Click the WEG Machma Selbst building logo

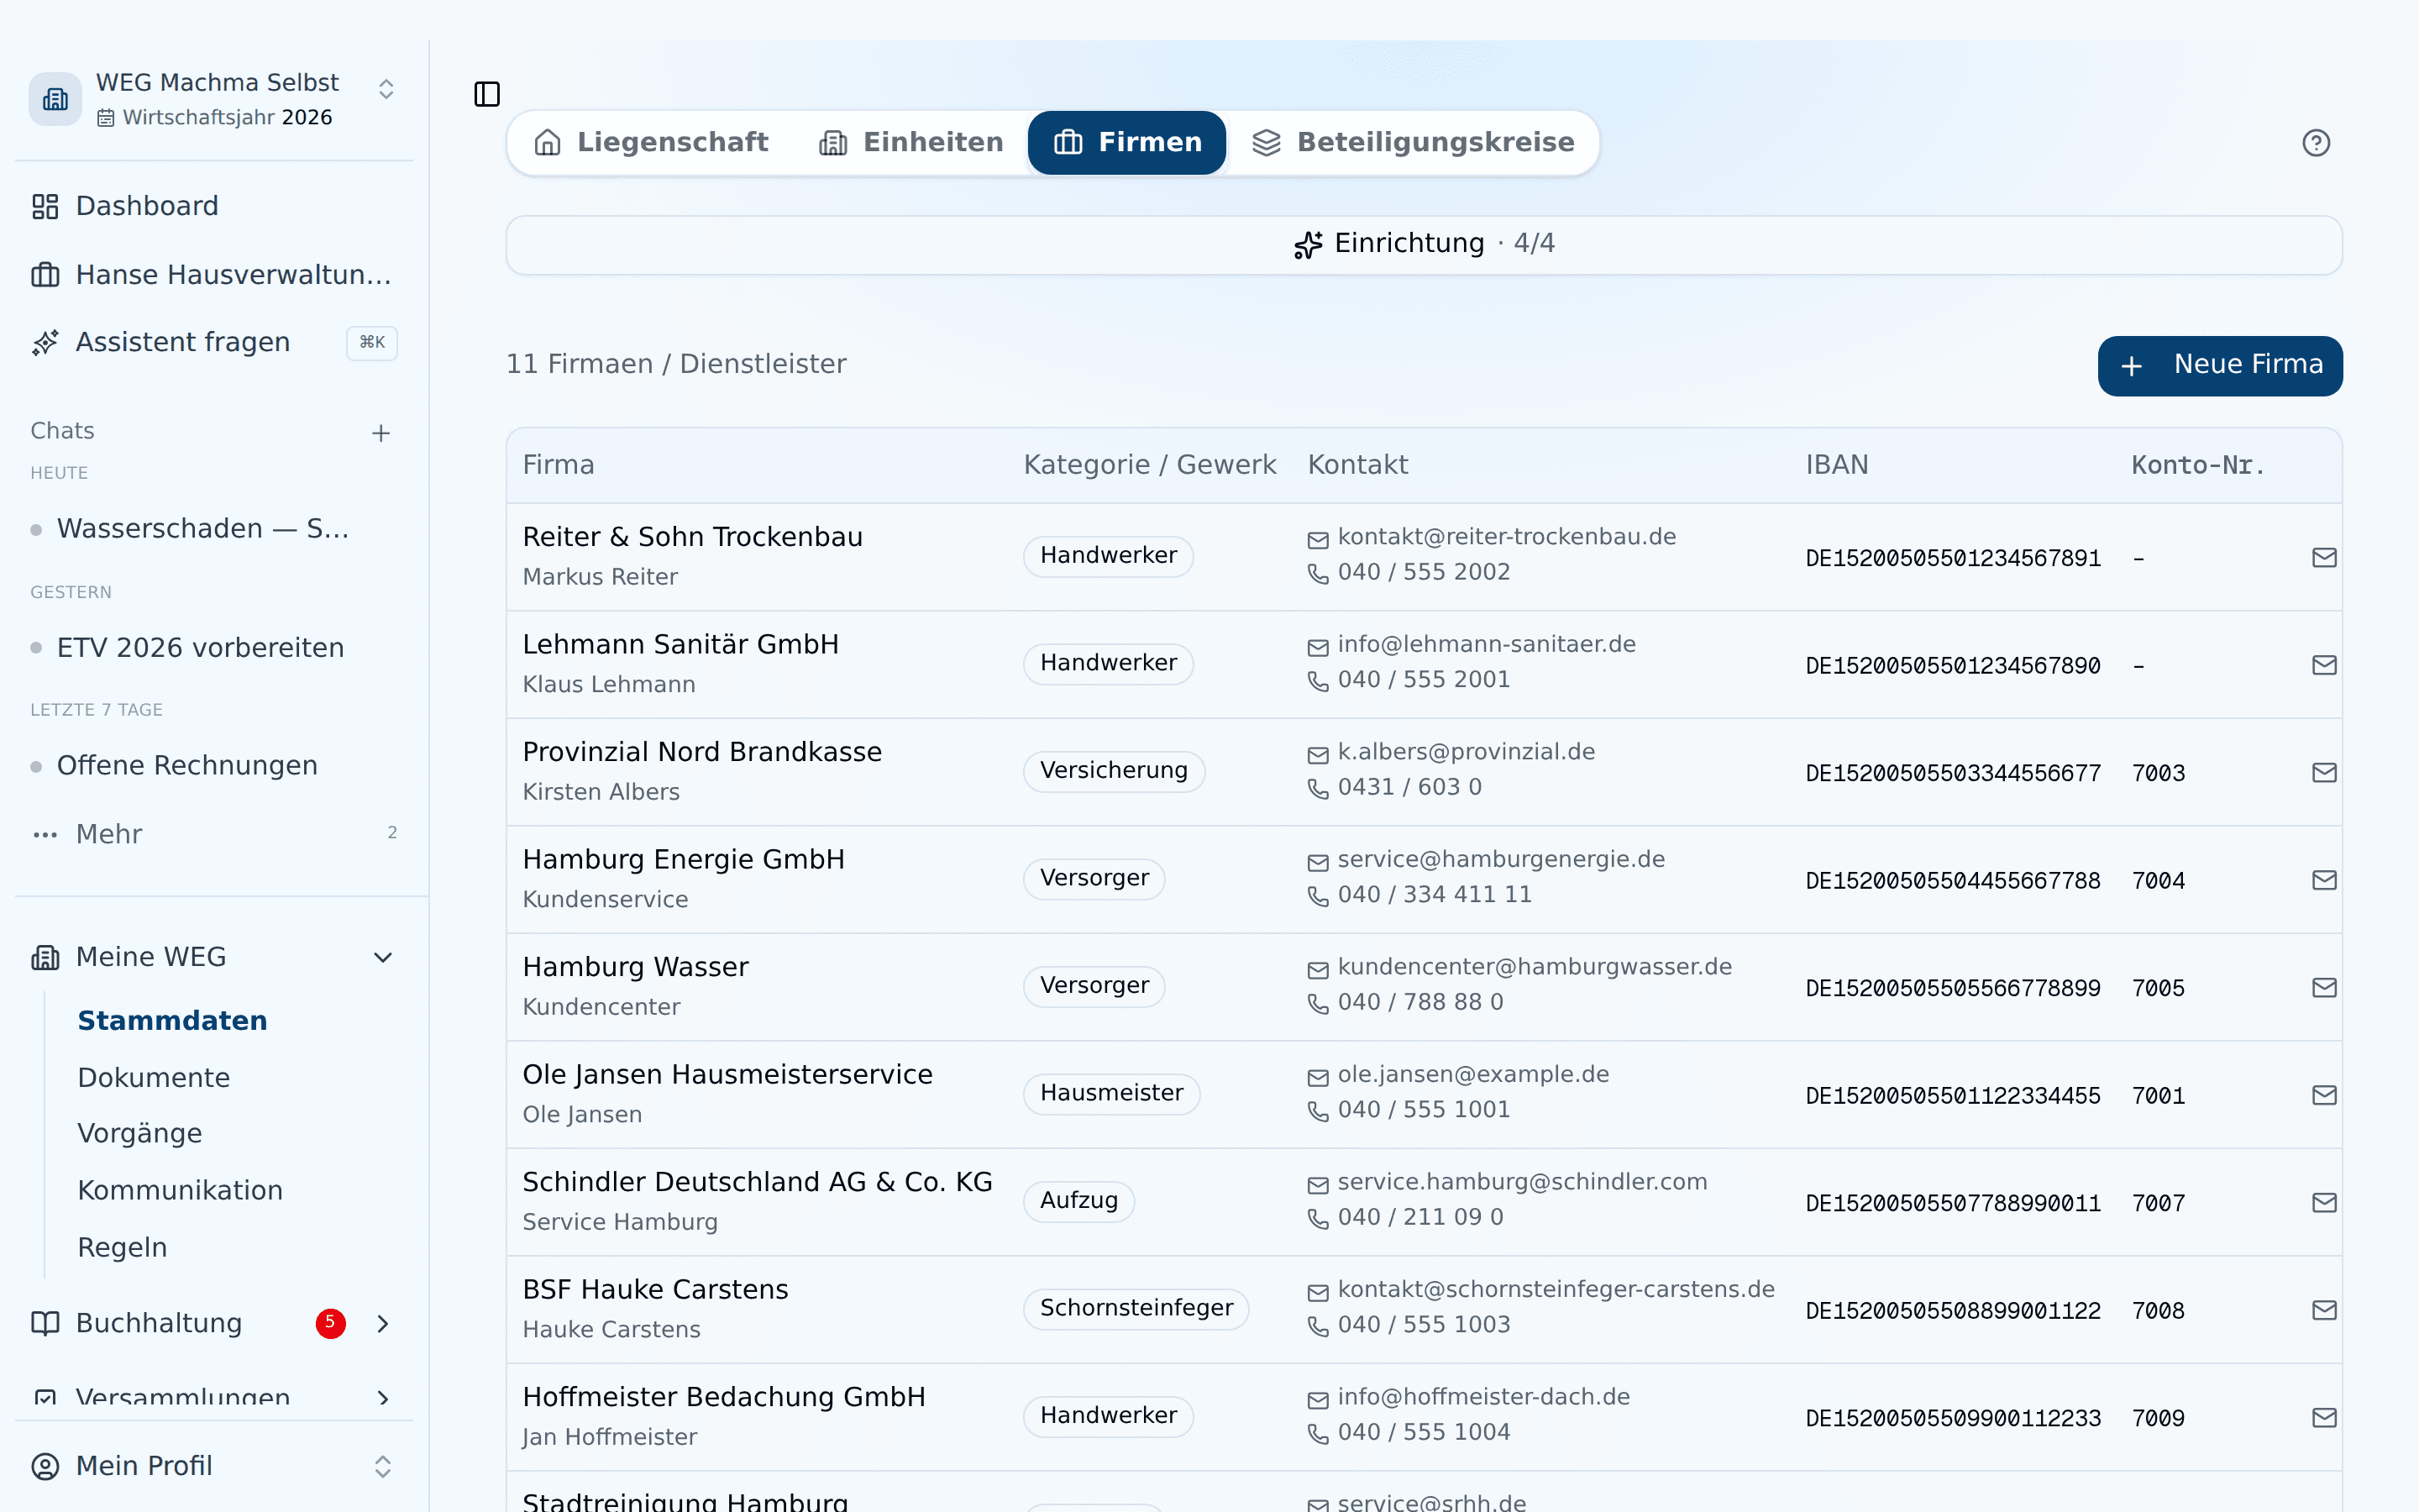click(55, 99)
